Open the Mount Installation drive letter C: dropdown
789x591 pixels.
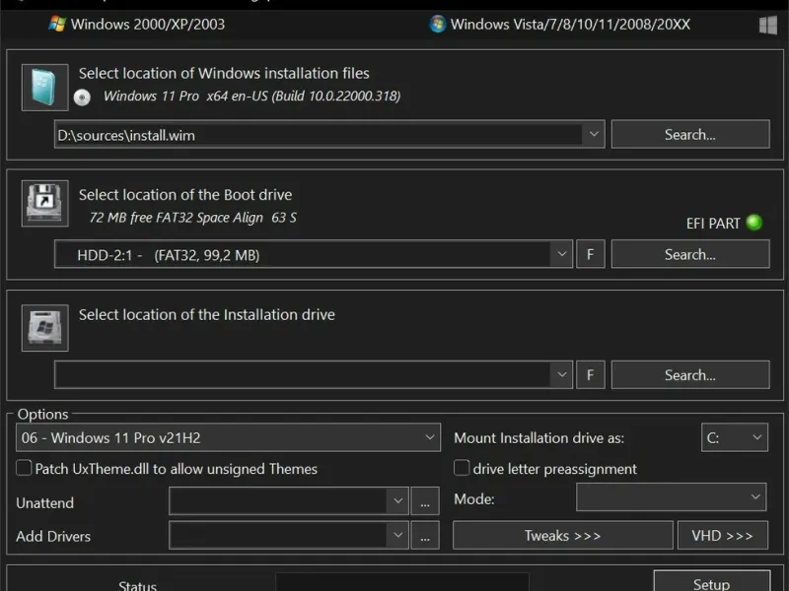tap(735, 437)
